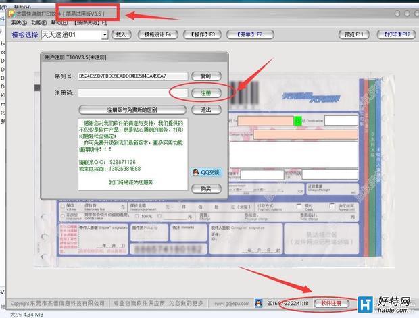Click 退出 to exit the registration dialog
This screenshot has width=419, height=318.
click(x=206, y=110)
